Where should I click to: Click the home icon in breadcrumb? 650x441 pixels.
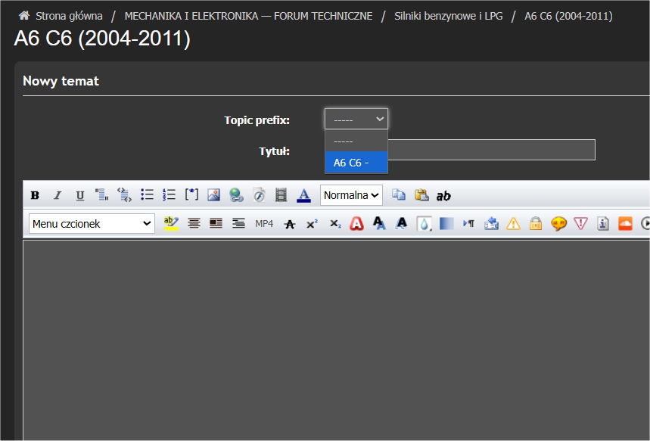coord(24,16)
